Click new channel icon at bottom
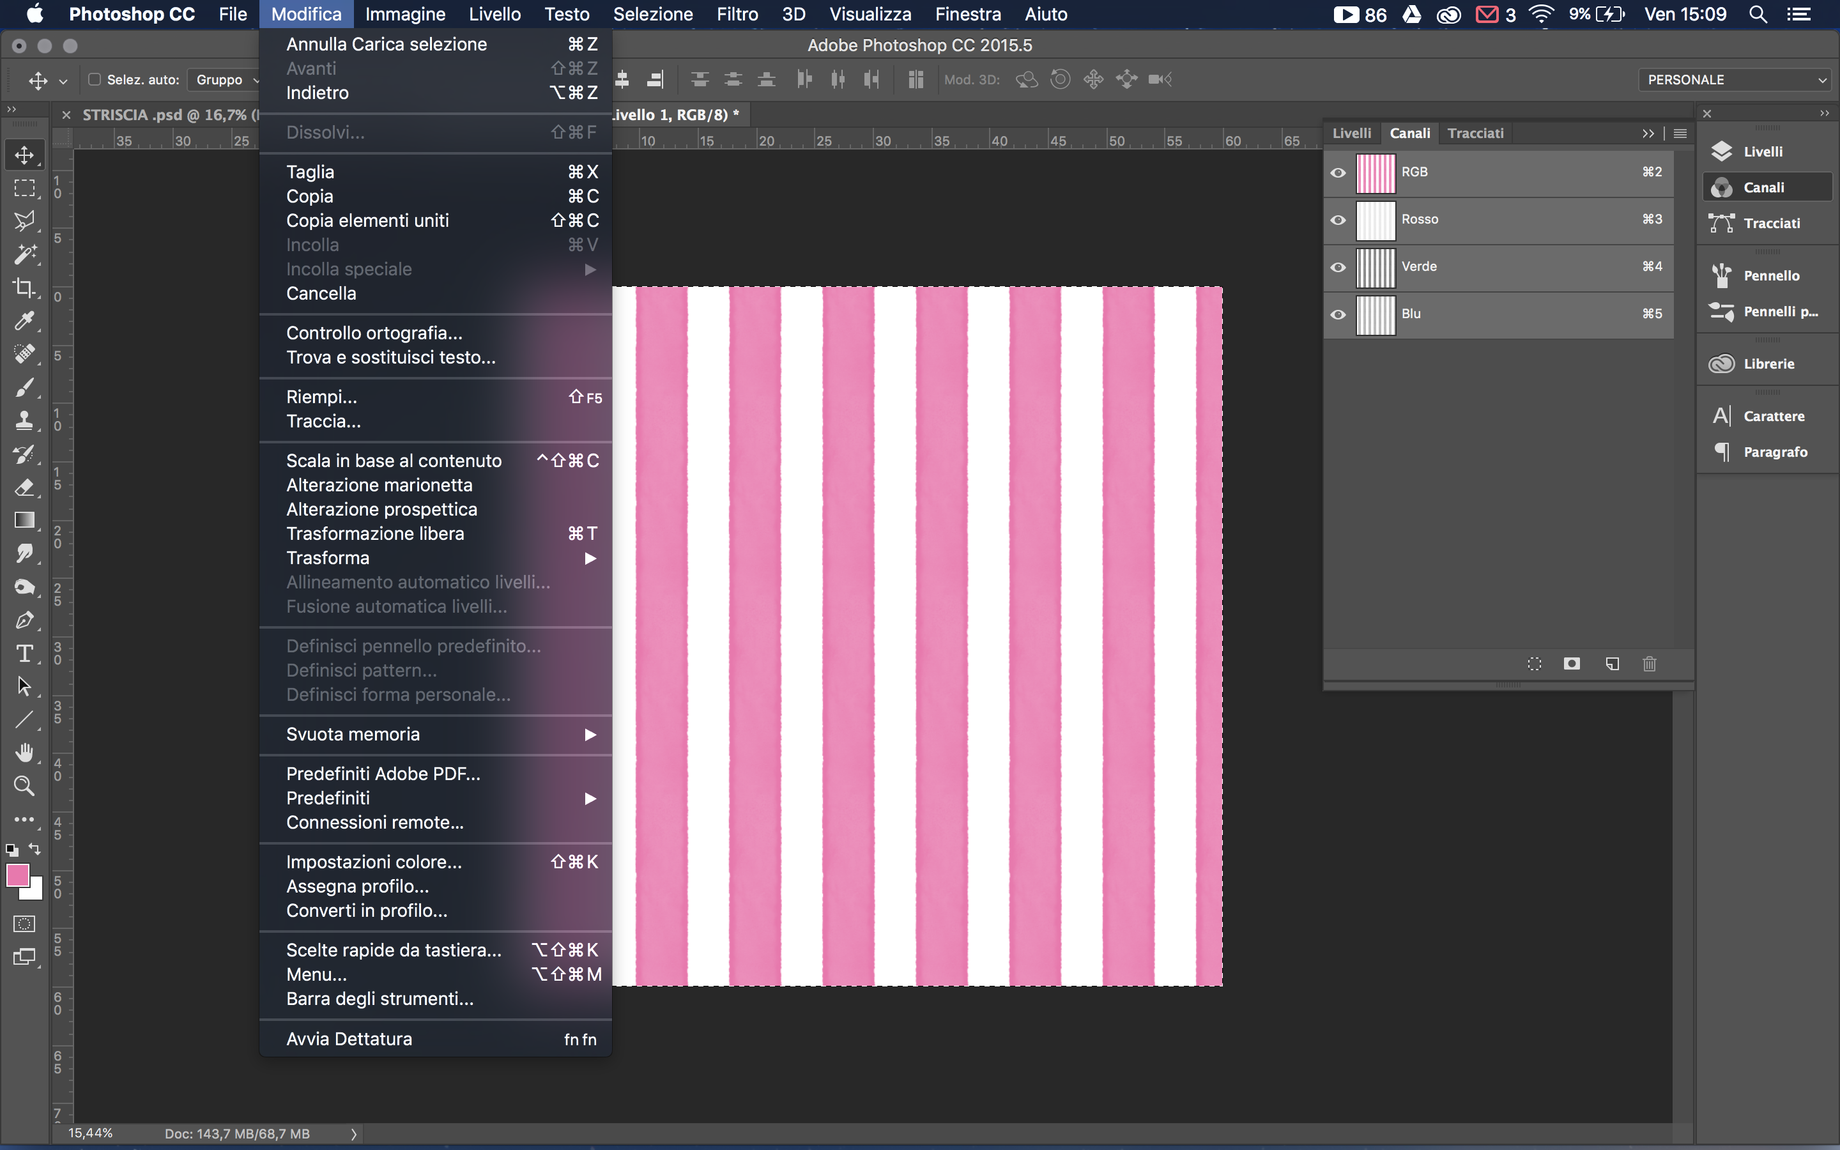The width and height of the screenshot is (1840, 1150). click(x=1612, y=664)
